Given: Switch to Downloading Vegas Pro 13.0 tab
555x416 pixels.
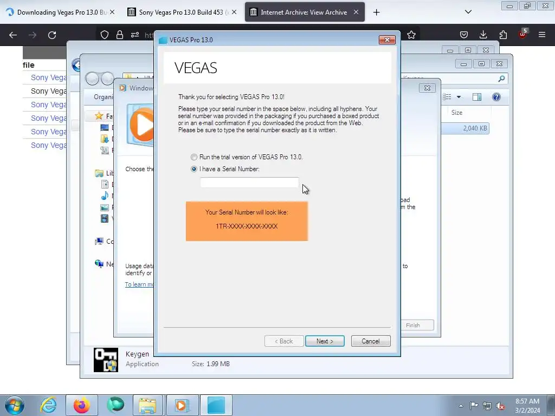Looking at the screenshot, I should coord(61,12).
